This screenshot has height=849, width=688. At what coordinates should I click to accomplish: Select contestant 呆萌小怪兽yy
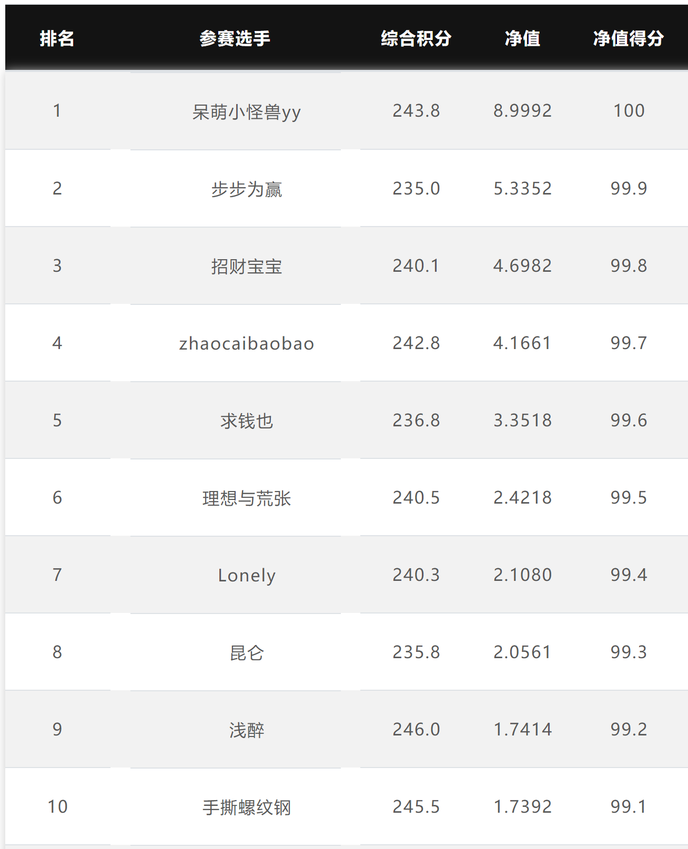246,112
